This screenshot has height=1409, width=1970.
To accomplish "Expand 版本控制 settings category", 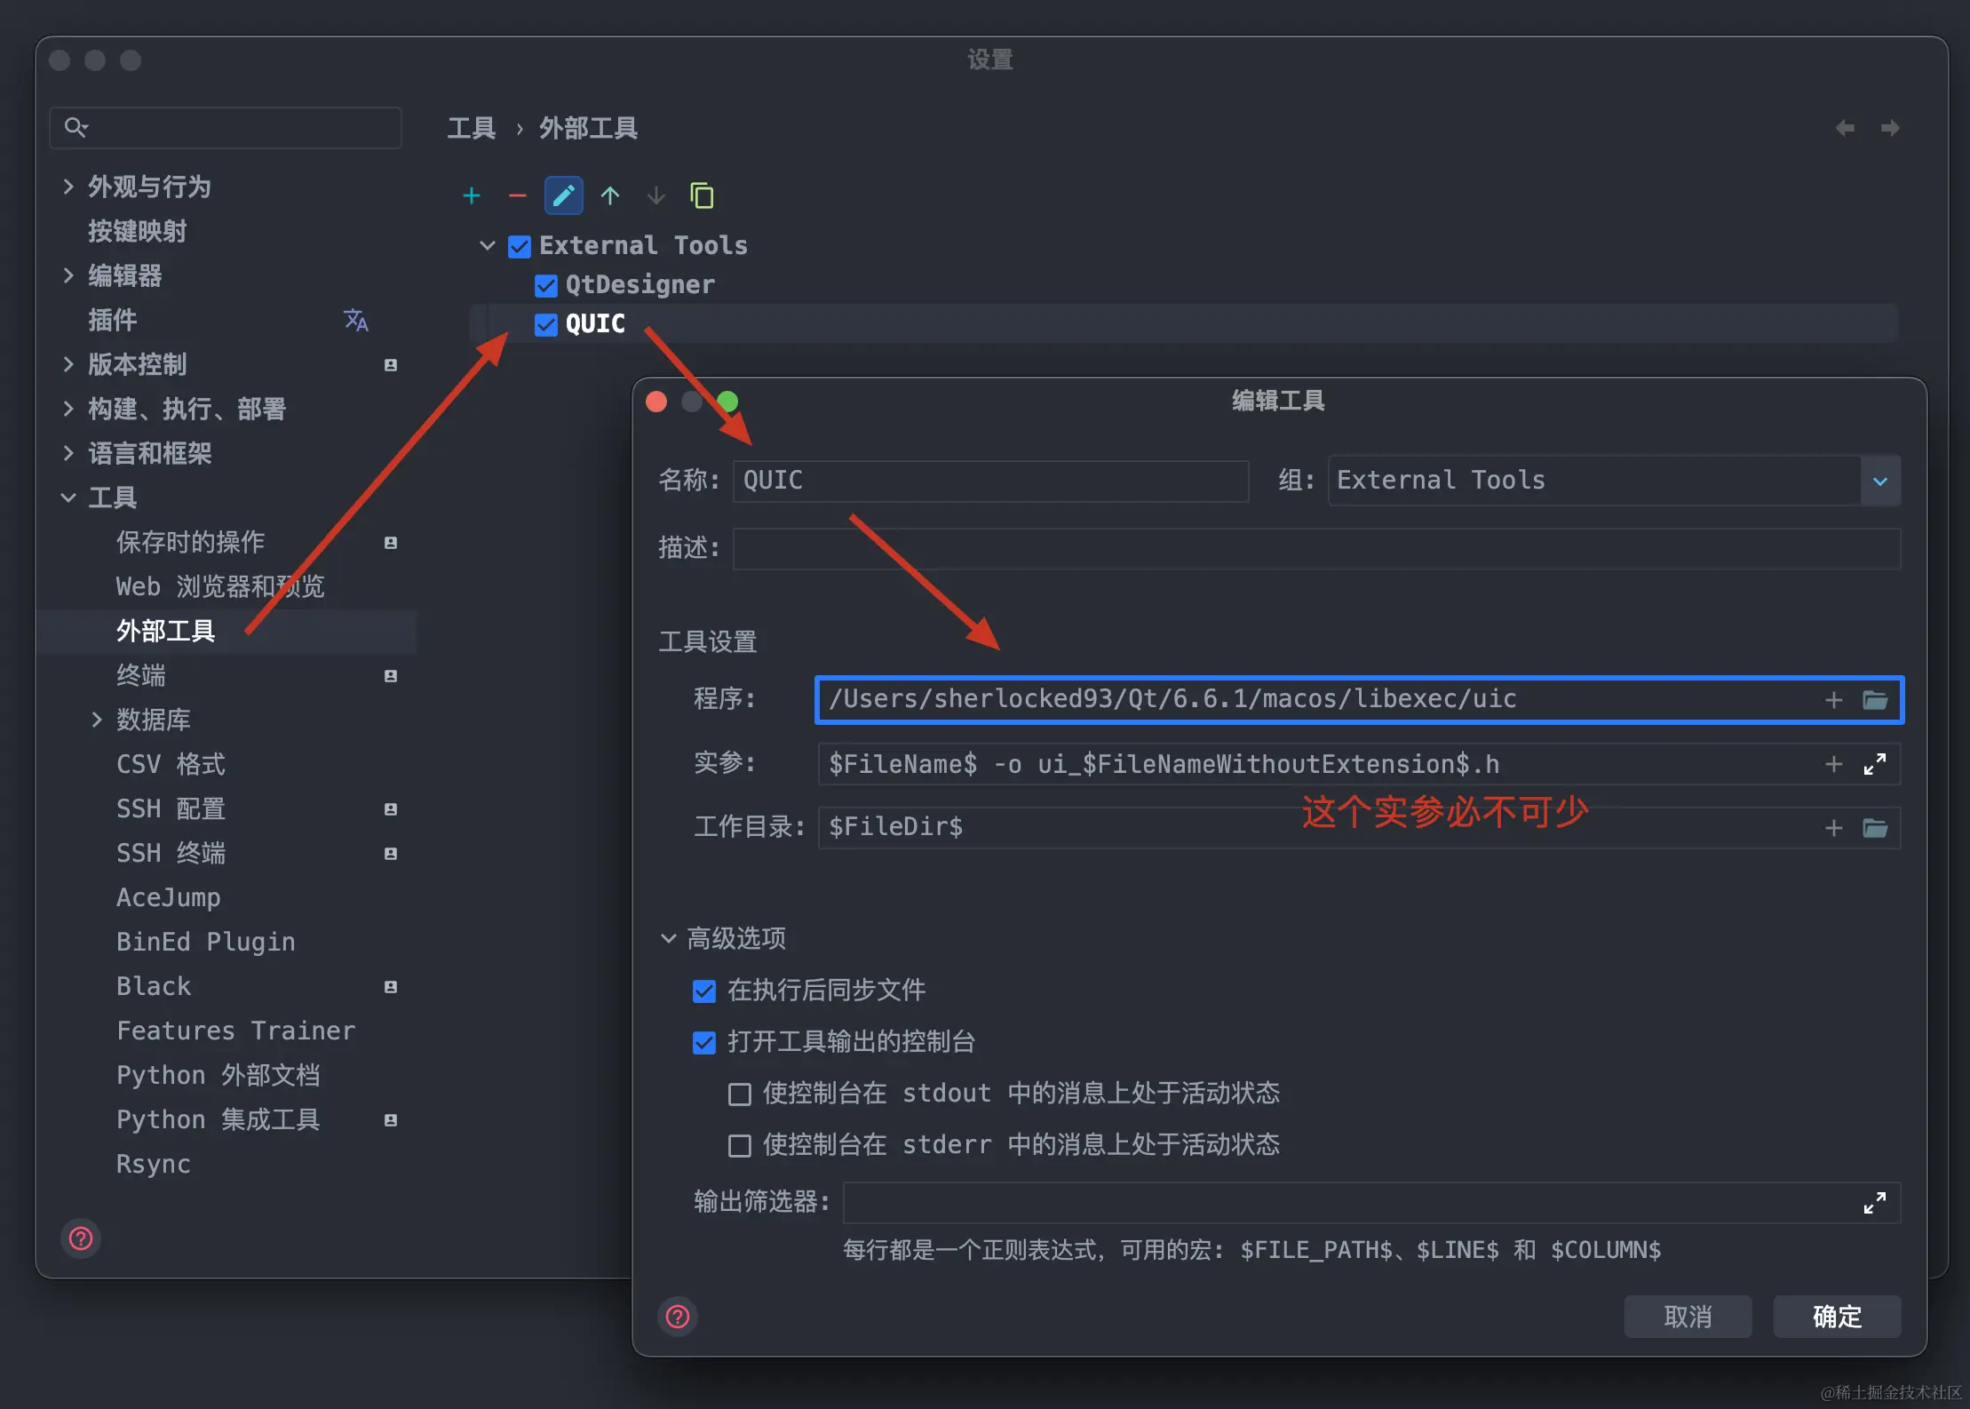I will (x=68, y=364).
